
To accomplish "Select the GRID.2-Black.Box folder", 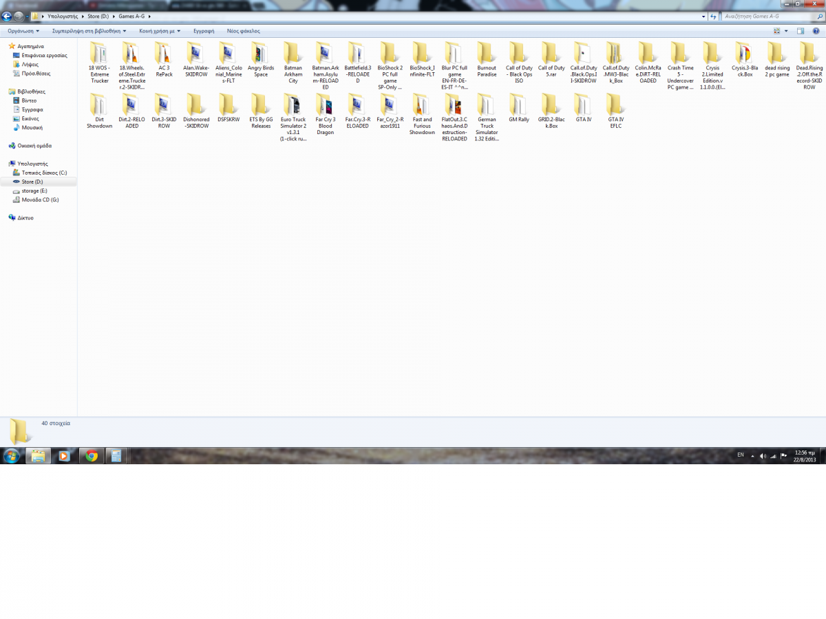I will [x=551, y=111].
